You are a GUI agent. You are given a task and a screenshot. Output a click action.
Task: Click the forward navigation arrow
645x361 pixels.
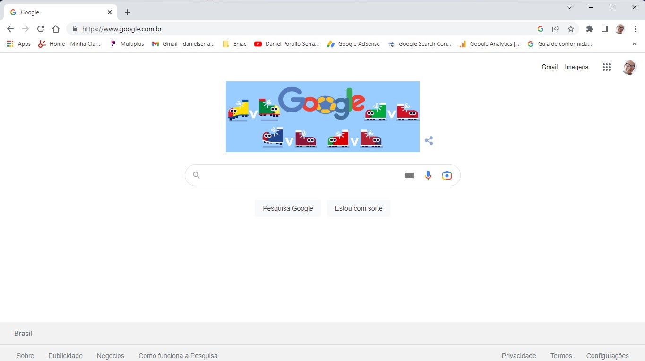click(26, 29)
